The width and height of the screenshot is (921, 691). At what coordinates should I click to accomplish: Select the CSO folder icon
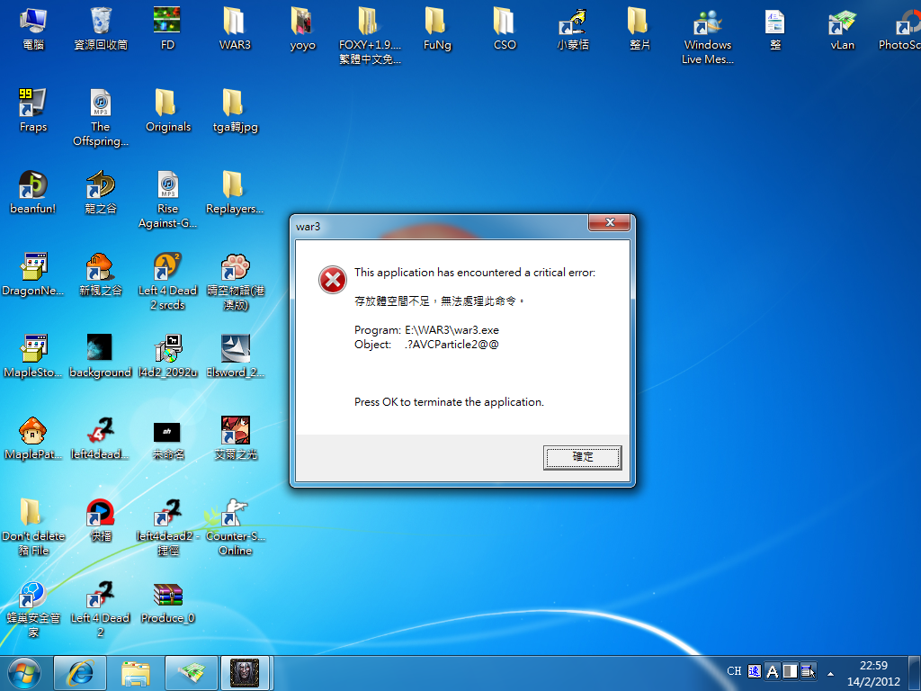505,28
